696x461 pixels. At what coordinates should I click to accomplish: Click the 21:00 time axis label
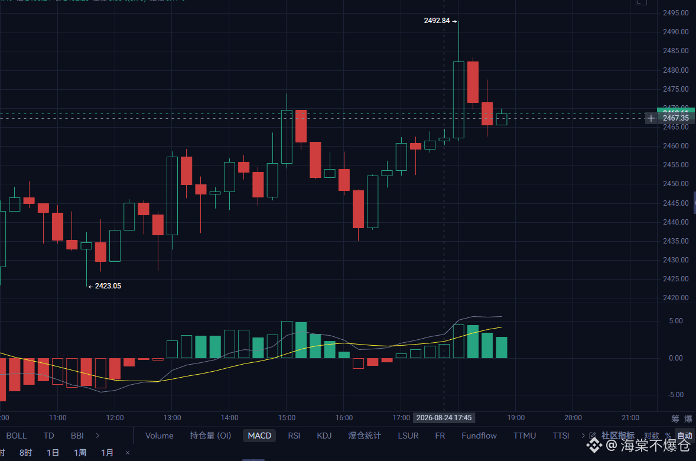pyautogui.click(x=630, y=418)
